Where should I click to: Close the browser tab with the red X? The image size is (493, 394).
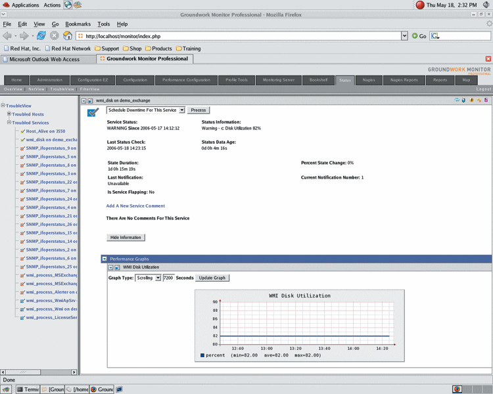(488, 58)
